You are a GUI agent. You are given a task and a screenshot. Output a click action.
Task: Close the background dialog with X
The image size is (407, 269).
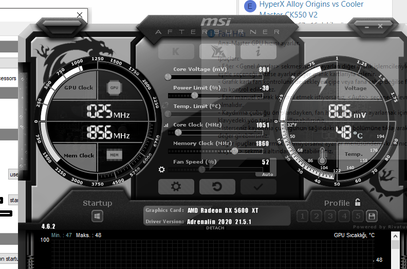[80, 15]
